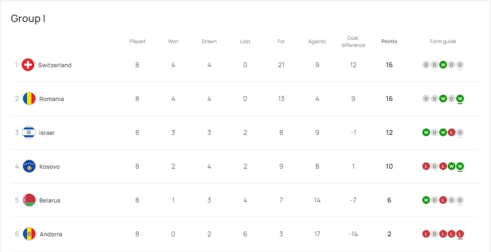The image size is (491, 252).
Task: Select the Kosovo team name
Action: click(x=49, y=167)
